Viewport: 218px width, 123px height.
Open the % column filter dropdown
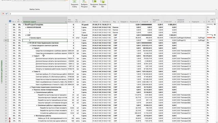tap(15, 22)
